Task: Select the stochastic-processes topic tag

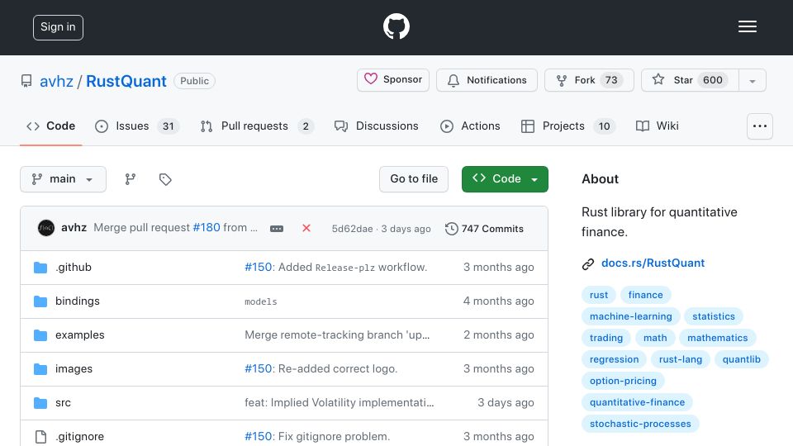Action: coord(640,424)
